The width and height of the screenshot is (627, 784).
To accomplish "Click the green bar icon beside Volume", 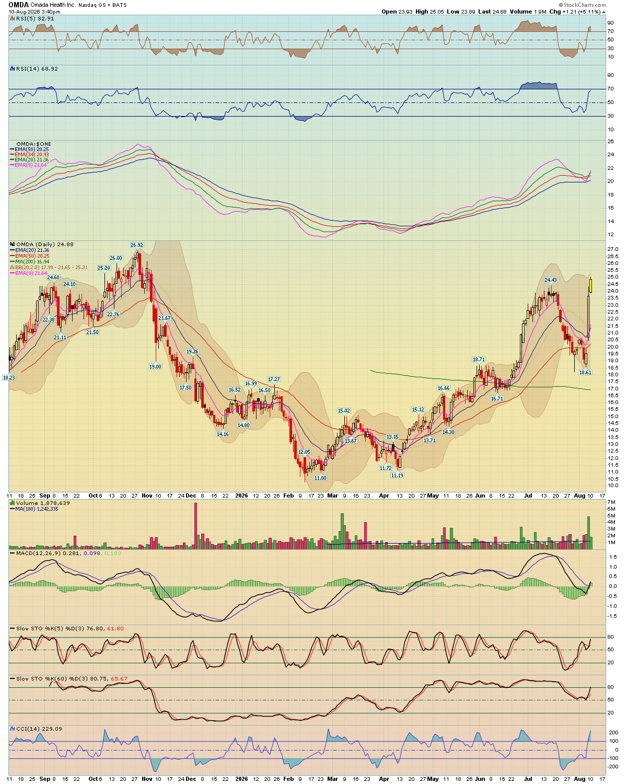I will click(13, 503).
